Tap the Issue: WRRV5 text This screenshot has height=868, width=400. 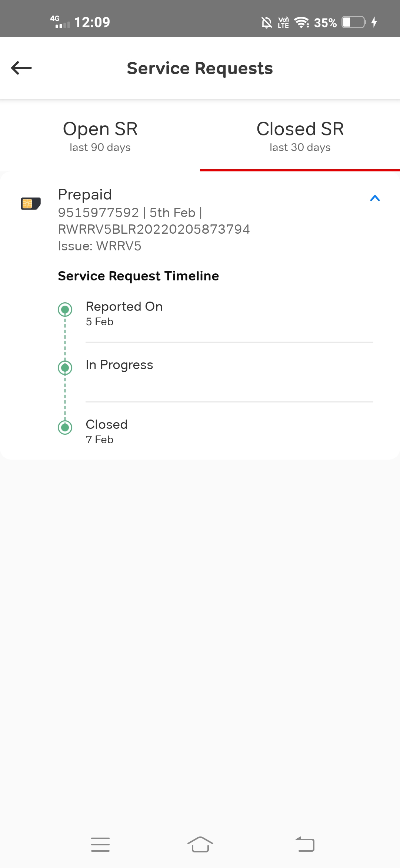pyautogui.click(x=100, y=246)
